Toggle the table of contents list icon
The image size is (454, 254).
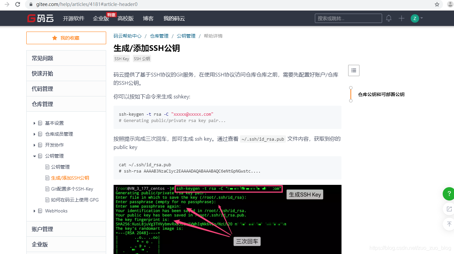[x=354, y=70]
